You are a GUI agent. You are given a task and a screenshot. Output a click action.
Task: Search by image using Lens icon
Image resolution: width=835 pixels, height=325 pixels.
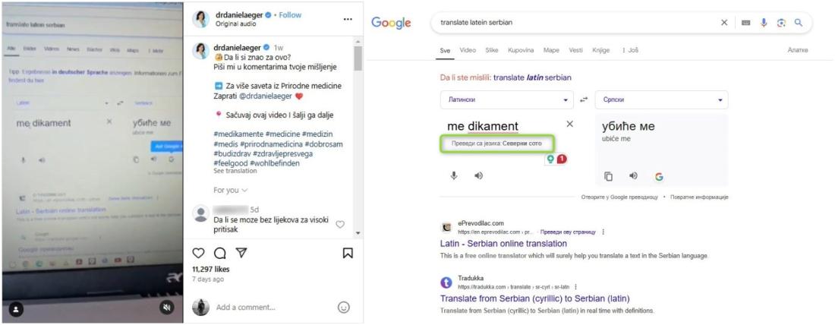click(781, 23)
